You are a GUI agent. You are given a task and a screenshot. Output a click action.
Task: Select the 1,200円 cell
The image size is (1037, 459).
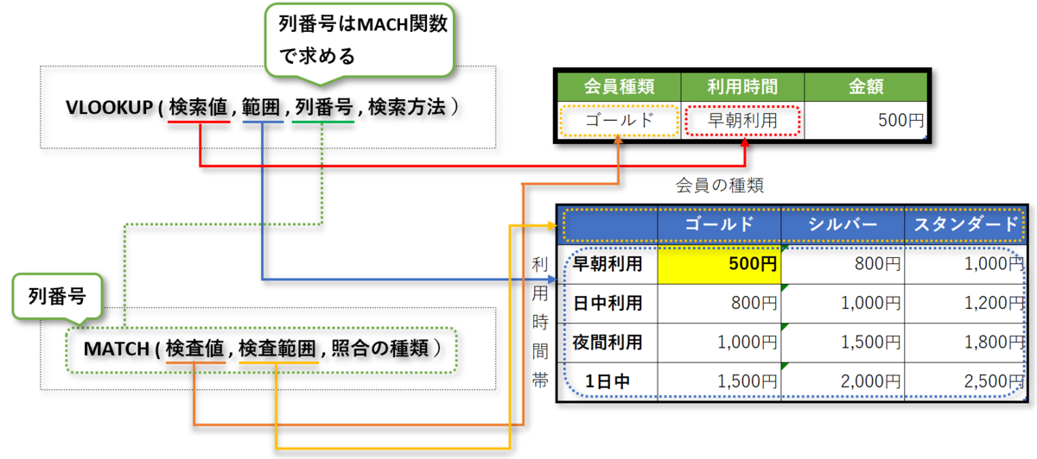pyautogui.click(x=966, y=304)
